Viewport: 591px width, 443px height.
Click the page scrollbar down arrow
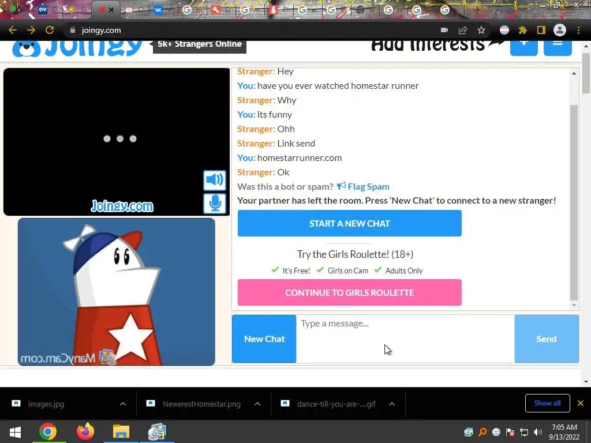point(586,382)
